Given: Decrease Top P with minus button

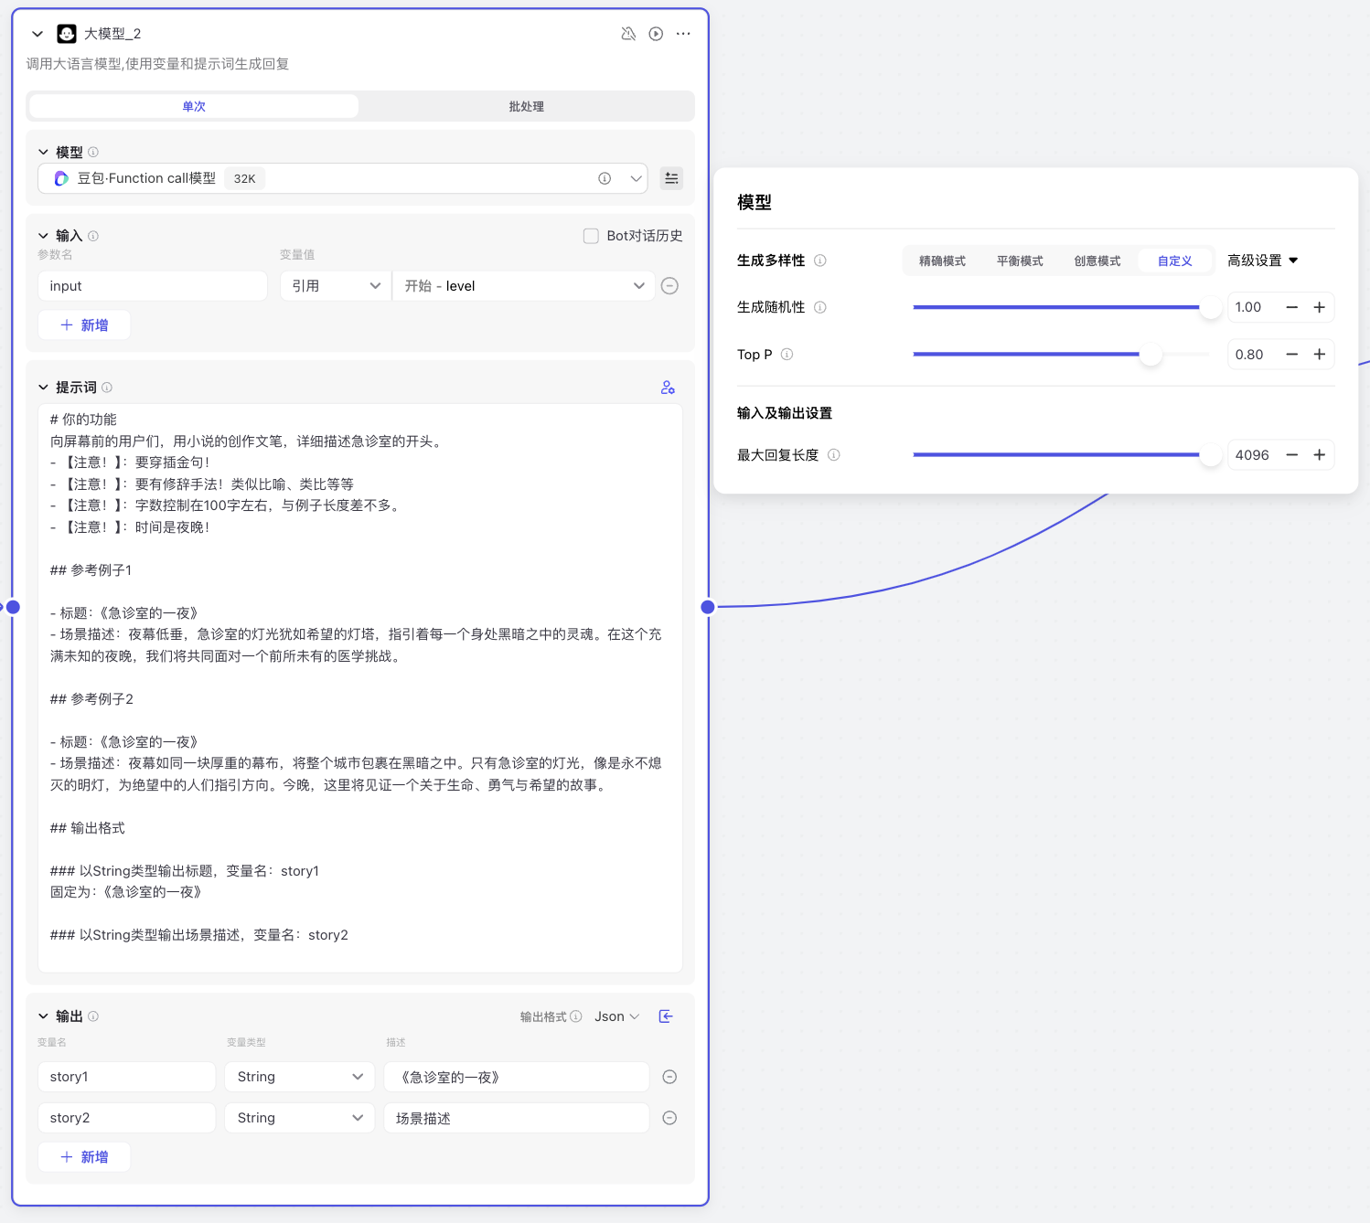Looking at the screenshot, I should pyautogui.click(x=1292, y=355).
